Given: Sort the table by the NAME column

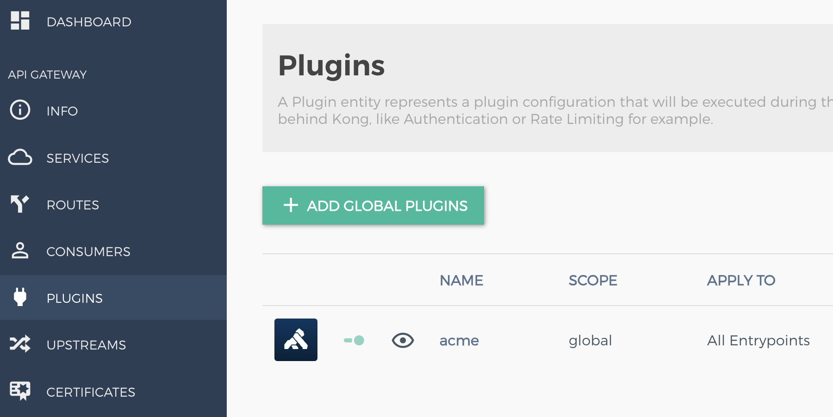Looking at the screenshot, I should click(x=461, y=280).
